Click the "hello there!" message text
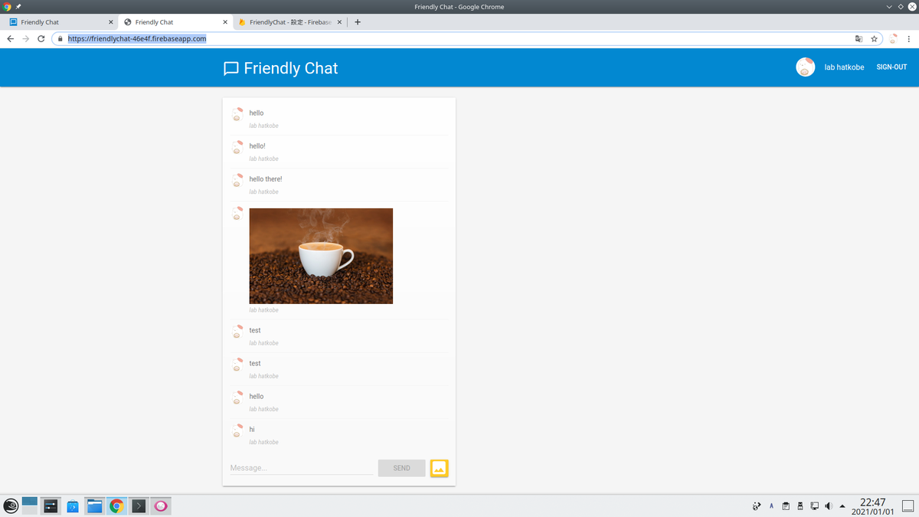Image resolution: width=919 pixels, height=517 pixels. point(266,179)
